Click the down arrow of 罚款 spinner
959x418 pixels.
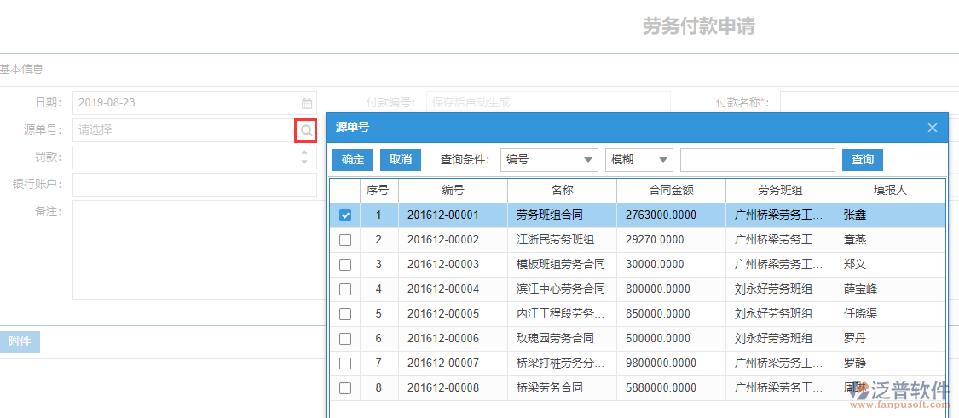[x=304, y=163]
